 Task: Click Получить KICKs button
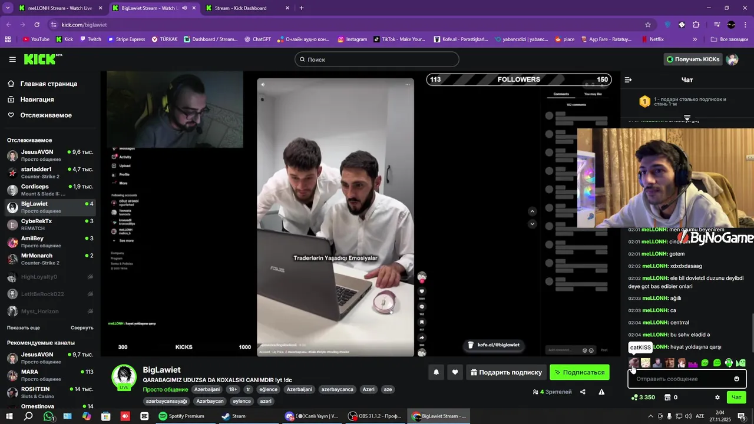693,59
